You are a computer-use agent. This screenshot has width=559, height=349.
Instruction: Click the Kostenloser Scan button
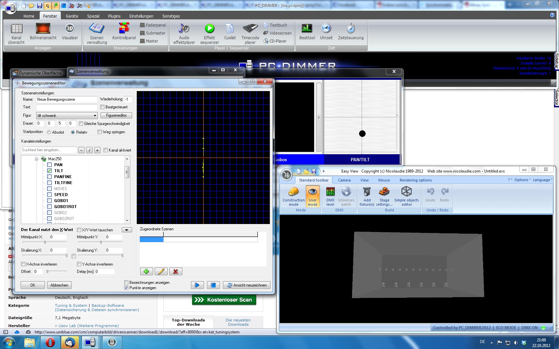point(224,300)
